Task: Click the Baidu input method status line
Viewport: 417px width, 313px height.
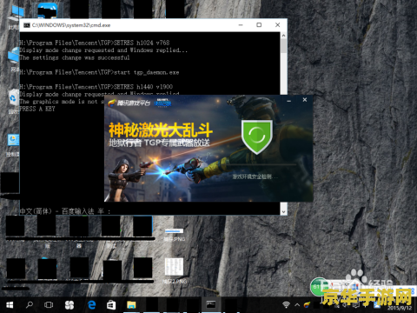Action: coord(65,211)
